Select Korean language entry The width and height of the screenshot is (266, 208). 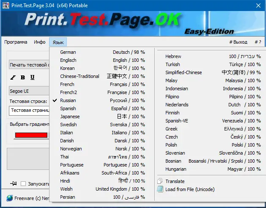pos(102,68)
